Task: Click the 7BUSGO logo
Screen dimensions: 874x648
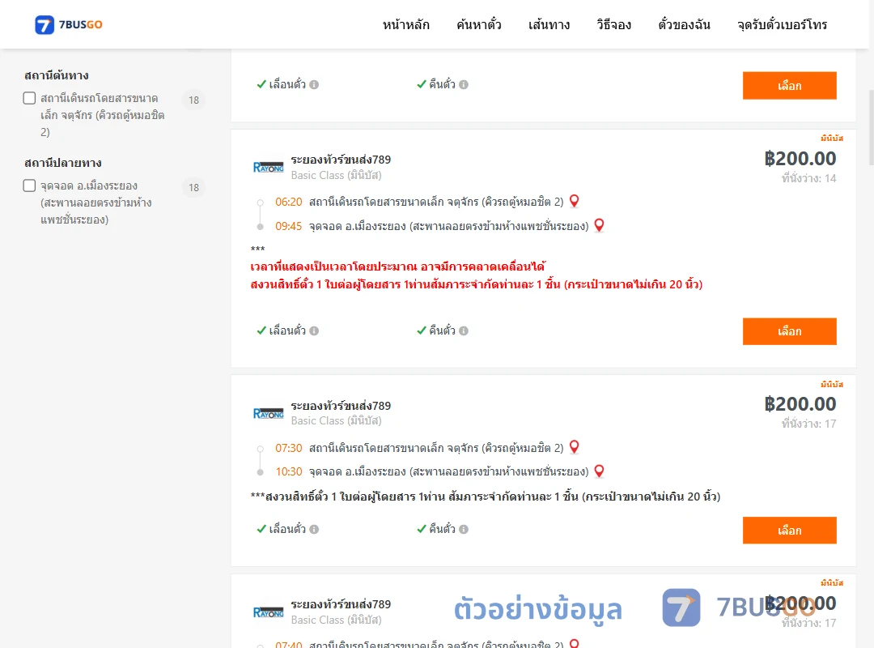Action: coord(68,24)
